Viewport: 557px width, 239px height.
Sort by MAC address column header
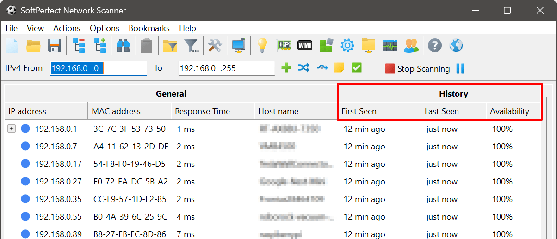click(129, 111)
